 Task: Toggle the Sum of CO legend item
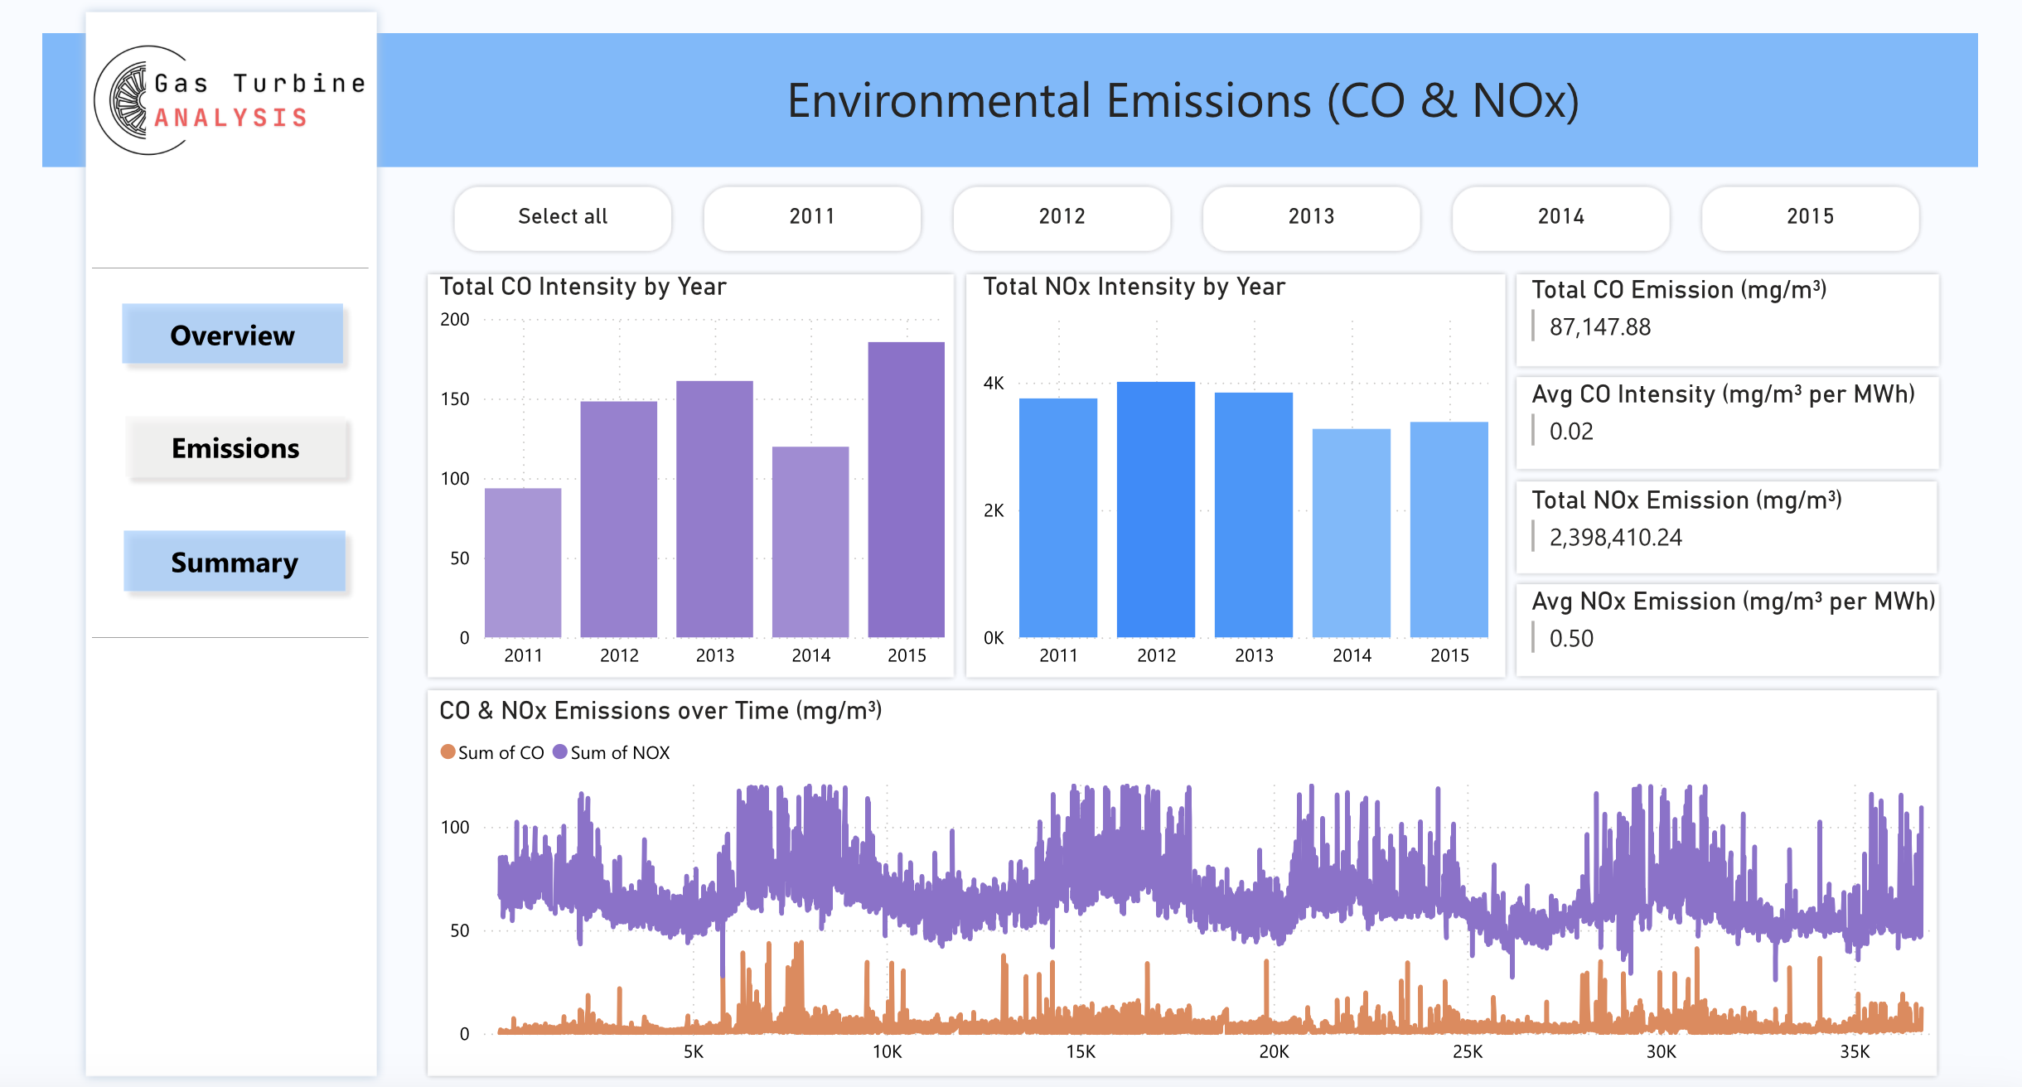pos(492,752)
